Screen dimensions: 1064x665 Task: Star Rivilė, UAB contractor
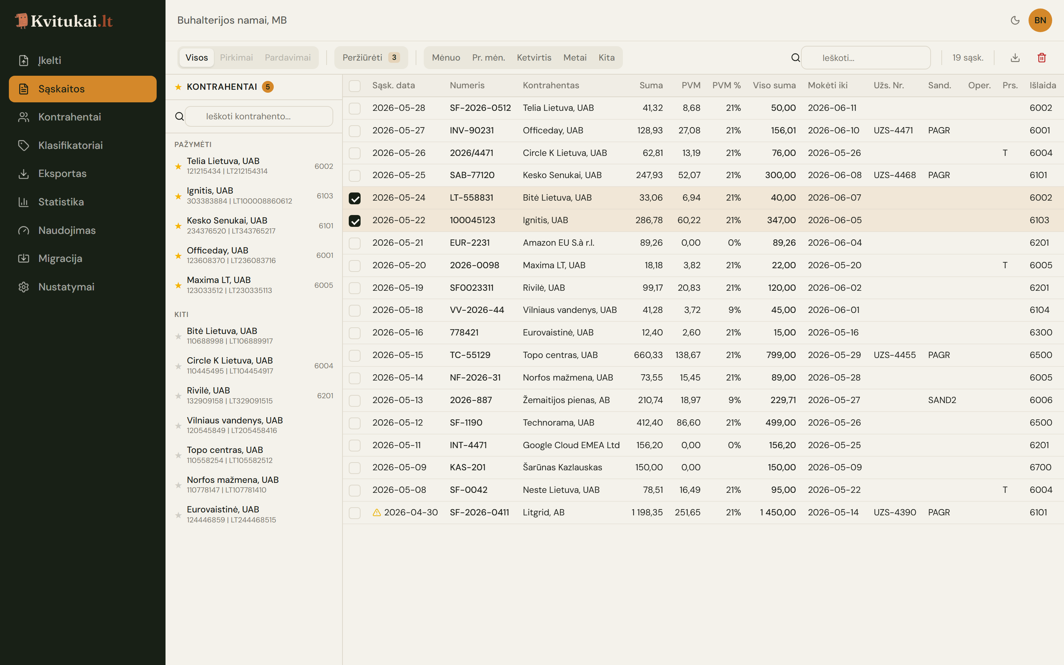point(178,396)
